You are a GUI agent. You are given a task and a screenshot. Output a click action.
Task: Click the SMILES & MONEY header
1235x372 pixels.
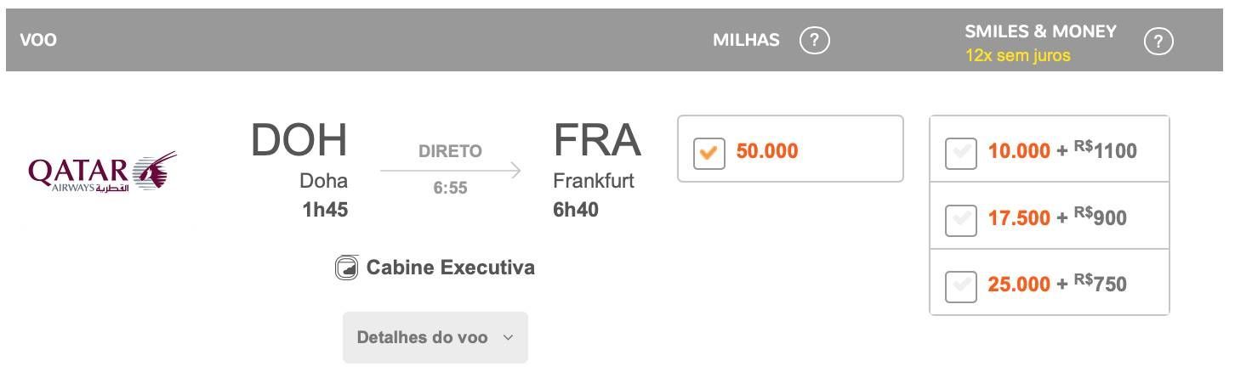click(x=1040, y=31)
